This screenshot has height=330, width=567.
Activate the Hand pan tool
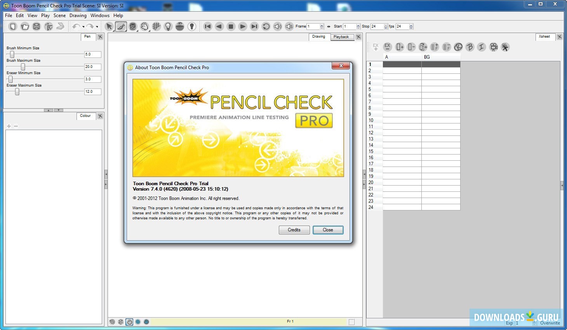pos(144,26)
